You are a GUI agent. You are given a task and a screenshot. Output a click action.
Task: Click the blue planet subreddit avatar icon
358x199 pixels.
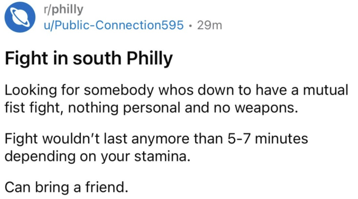point(20,17)
